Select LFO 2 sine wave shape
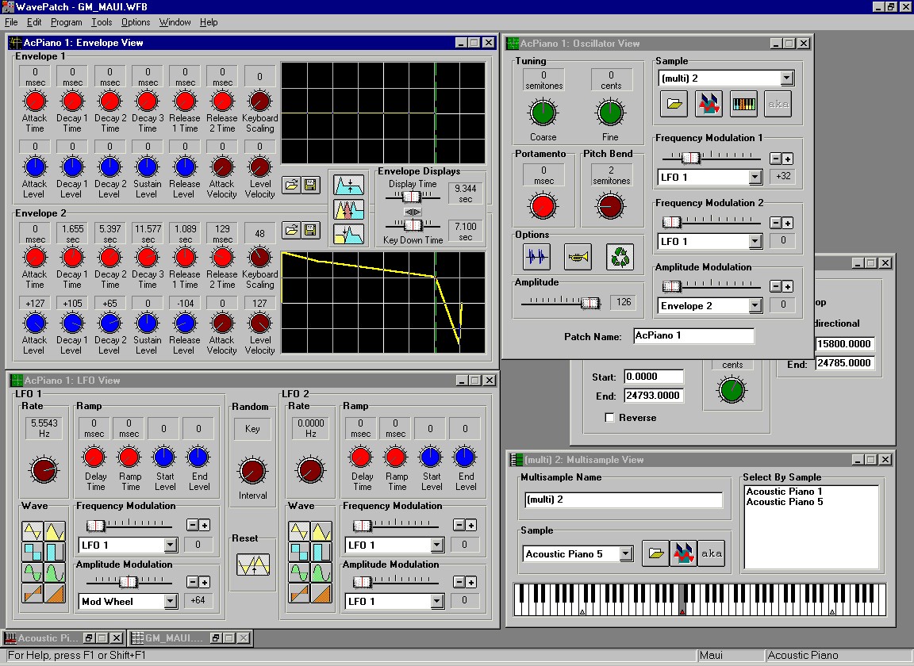This screenshot has height=666, width=914. click(299, 572)
